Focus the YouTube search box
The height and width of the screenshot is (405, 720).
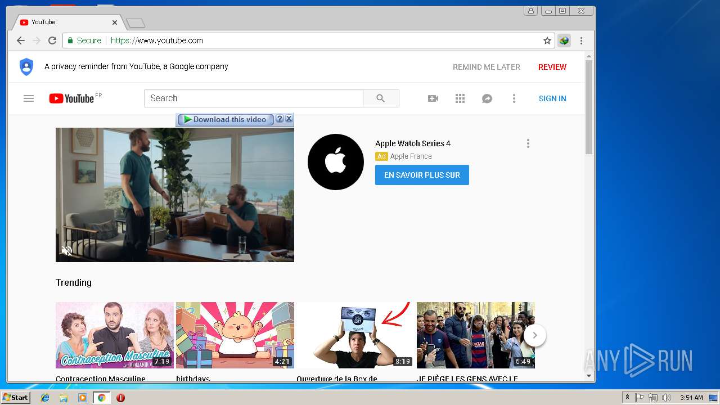coord(254,98)
